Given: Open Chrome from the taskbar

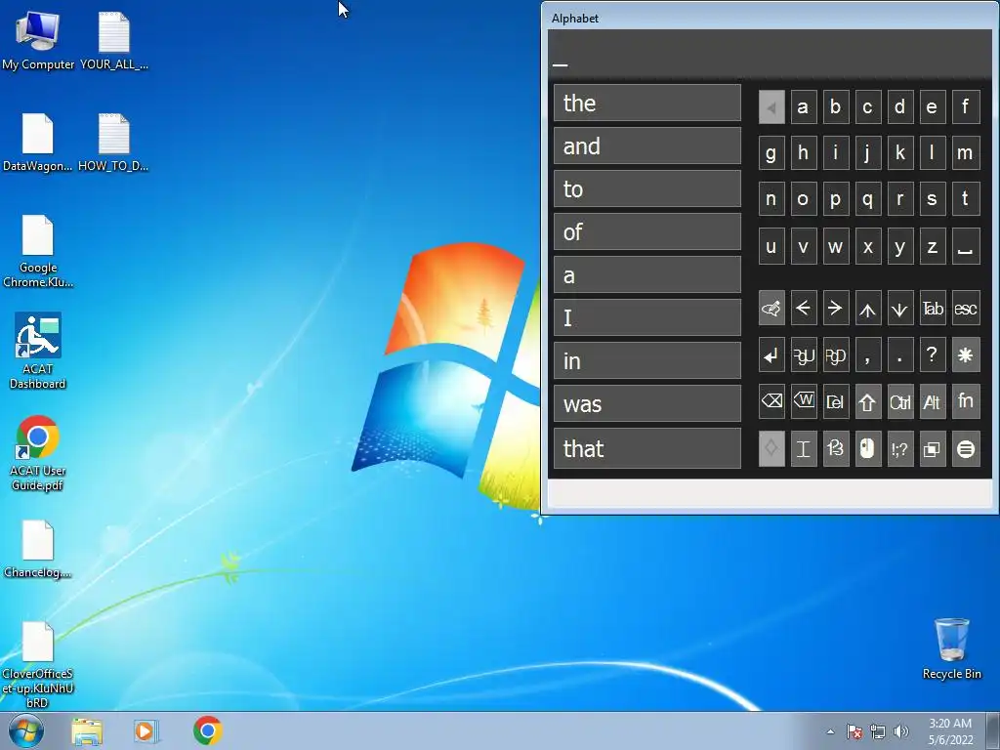Looking at the screenshot, I should (207, 730).
